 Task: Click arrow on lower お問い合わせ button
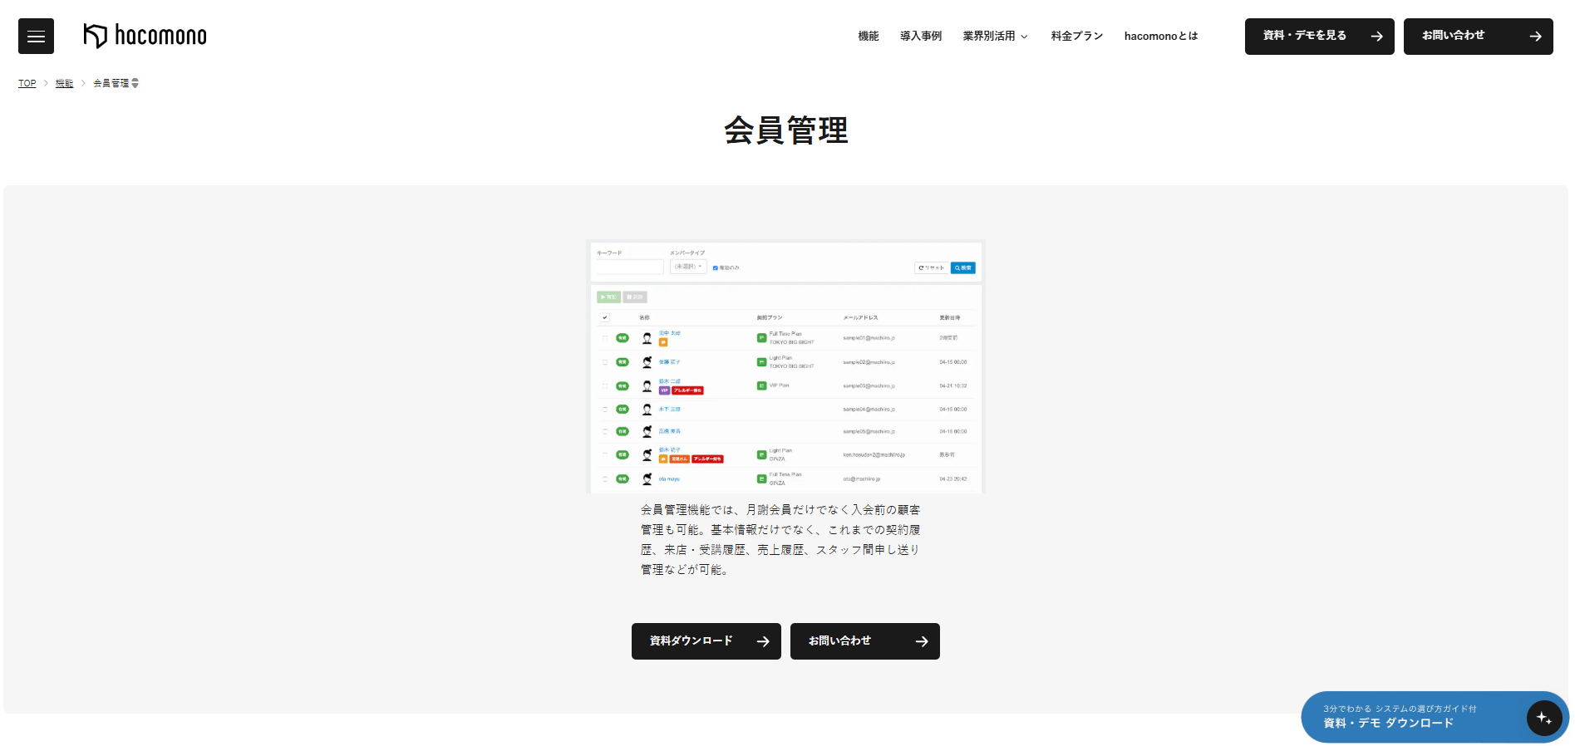[922, 641]
